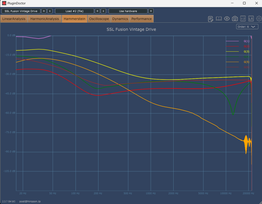The width and height of the screenshot is (262, 204).
Task: Click the 2000 Hz axis label
Action: pos(173,193)
